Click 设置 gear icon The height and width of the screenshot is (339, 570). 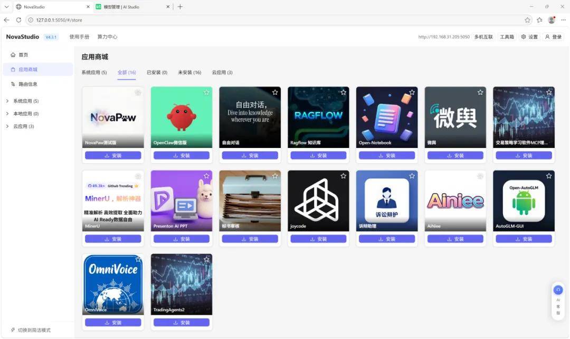(524, 37)
